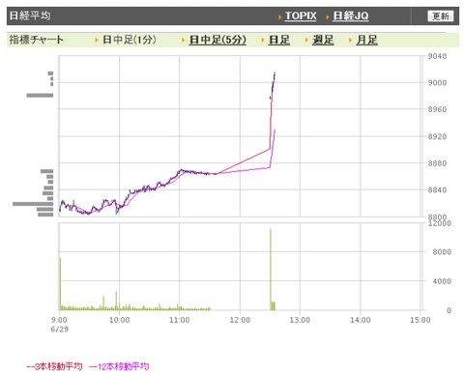Click the 8920 price axis label
This screenshot has width=464, height=375.
point(437,136)
